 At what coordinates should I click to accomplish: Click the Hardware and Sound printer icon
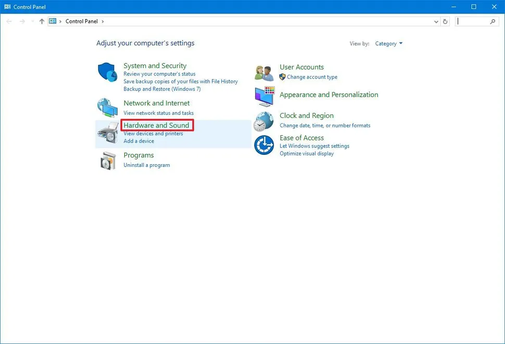tap(107, 132)
